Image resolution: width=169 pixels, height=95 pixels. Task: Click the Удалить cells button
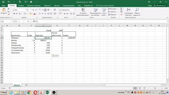point(112,12)
